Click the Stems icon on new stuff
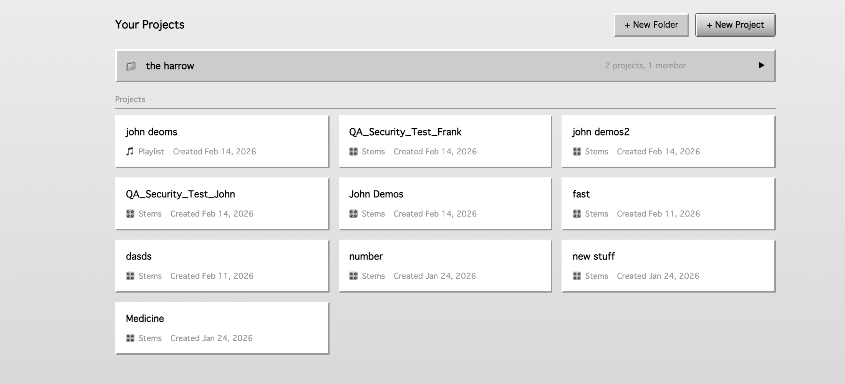845x384 pixels. tap(576, 276)
